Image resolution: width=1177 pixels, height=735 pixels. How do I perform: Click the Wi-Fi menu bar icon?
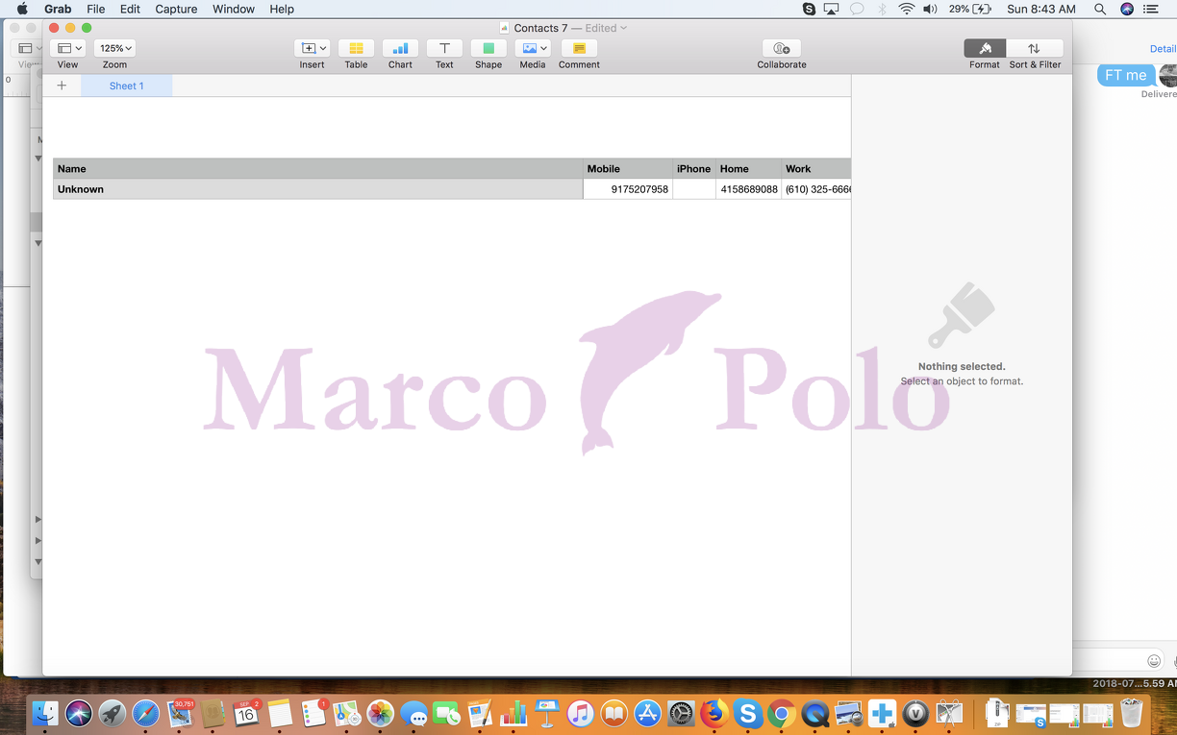(x=906, y=9)
